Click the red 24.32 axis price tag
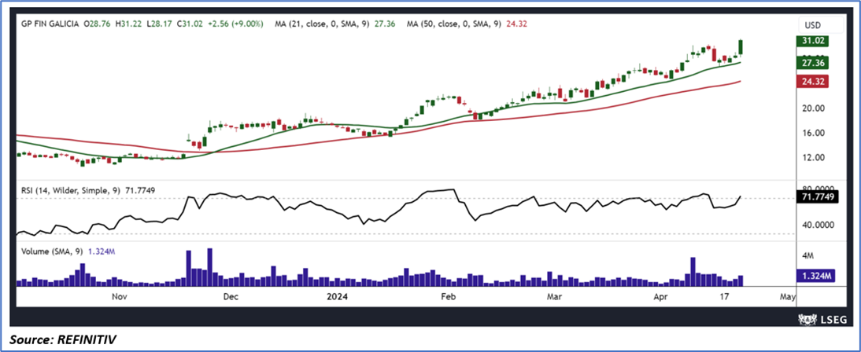Viewport: 861px width, 352px height. 813,81
